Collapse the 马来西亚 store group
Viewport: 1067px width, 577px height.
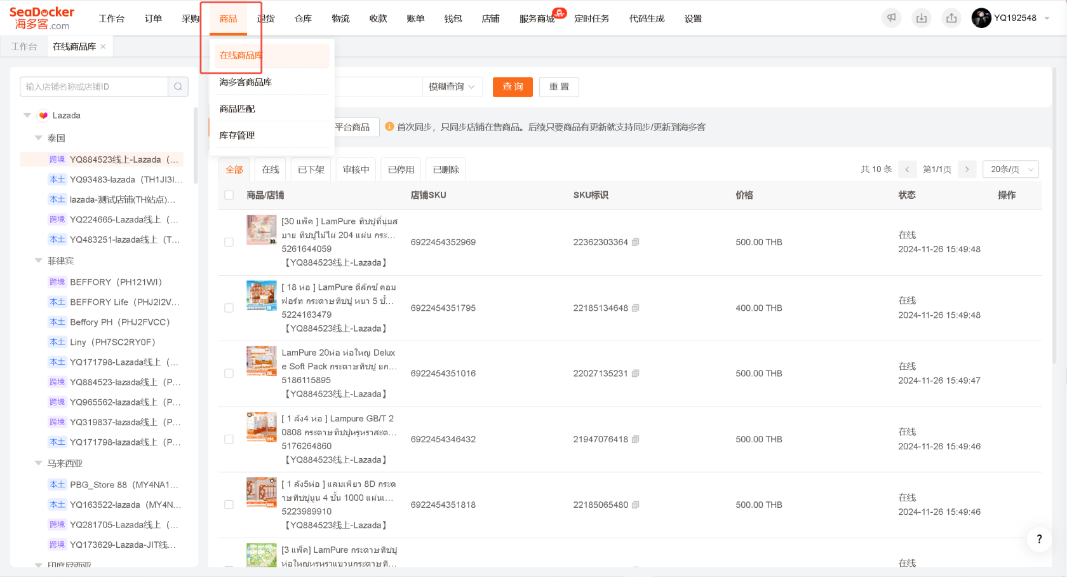coord(39,463)
